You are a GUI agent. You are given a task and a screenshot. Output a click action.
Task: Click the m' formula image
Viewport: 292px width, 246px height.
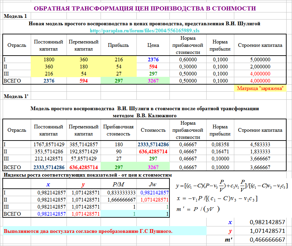point(198,209)
